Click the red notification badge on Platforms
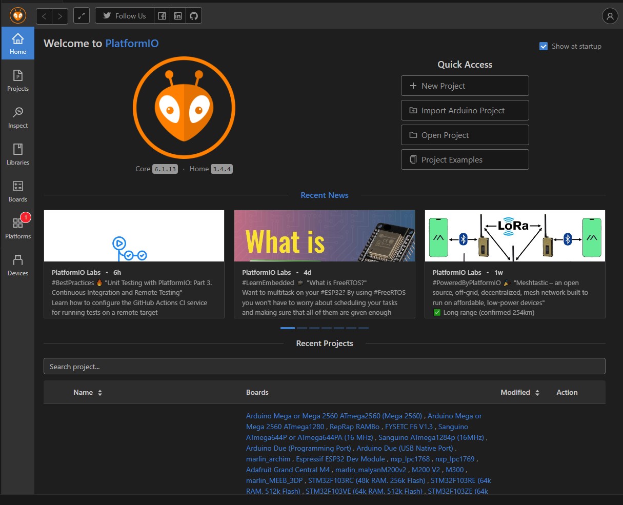Screen dimensions: 623x505 pos(26,217)
